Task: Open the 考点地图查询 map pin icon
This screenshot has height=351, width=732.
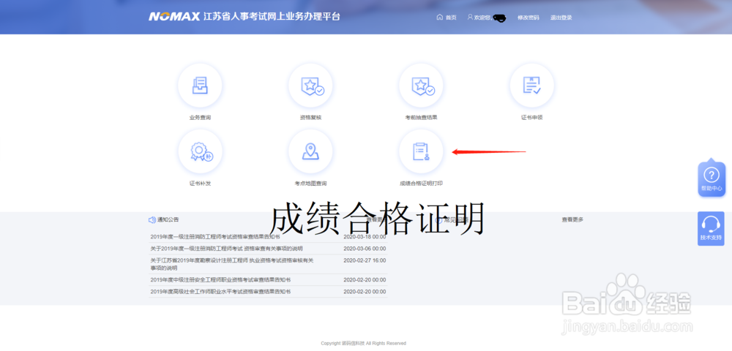Action: click(310, 152)
